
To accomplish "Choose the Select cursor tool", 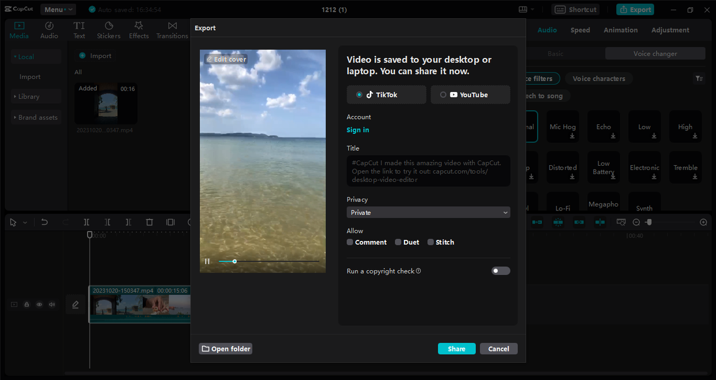I will click(x=13, y=222).
